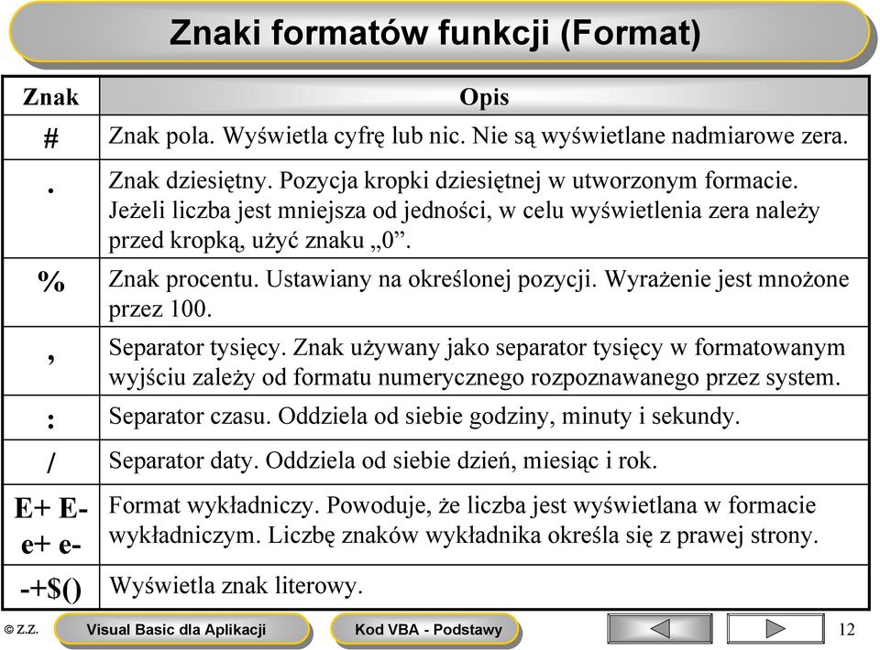Viewport: 880px width, 650px height.
Task: Click the Format wykładniczy description
Action: (x=484, y=525)
